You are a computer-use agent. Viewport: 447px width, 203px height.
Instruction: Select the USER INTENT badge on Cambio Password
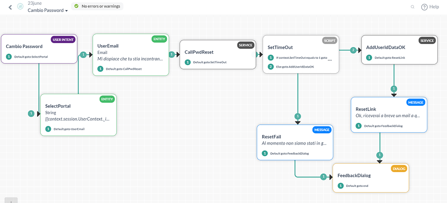pyautogui.click(x=63, y=40)
